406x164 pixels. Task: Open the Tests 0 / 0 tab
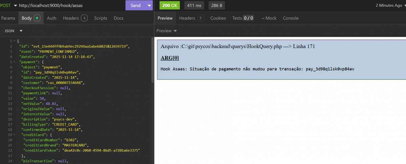(x=243, y=18)
